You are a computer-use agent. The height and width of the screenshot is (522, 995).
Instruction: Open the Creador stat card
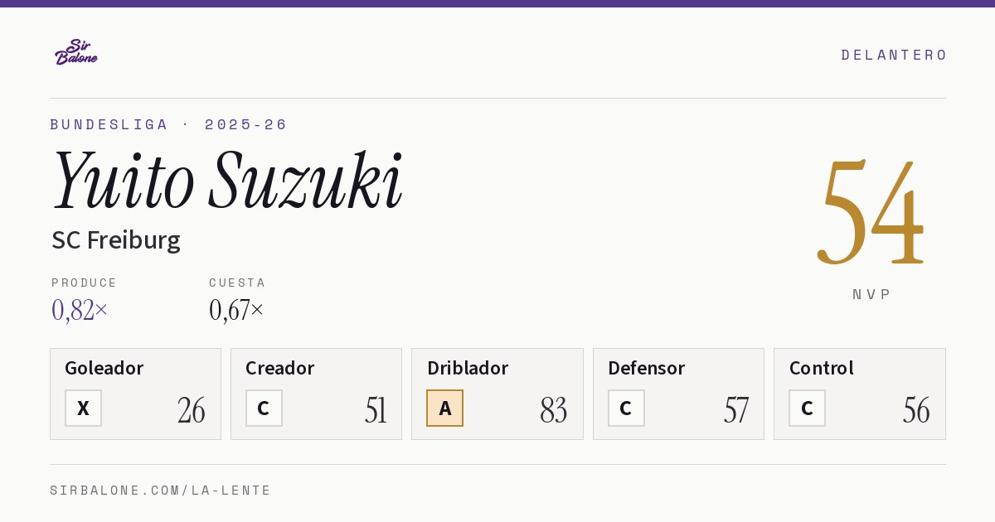(x=316, y=394)
